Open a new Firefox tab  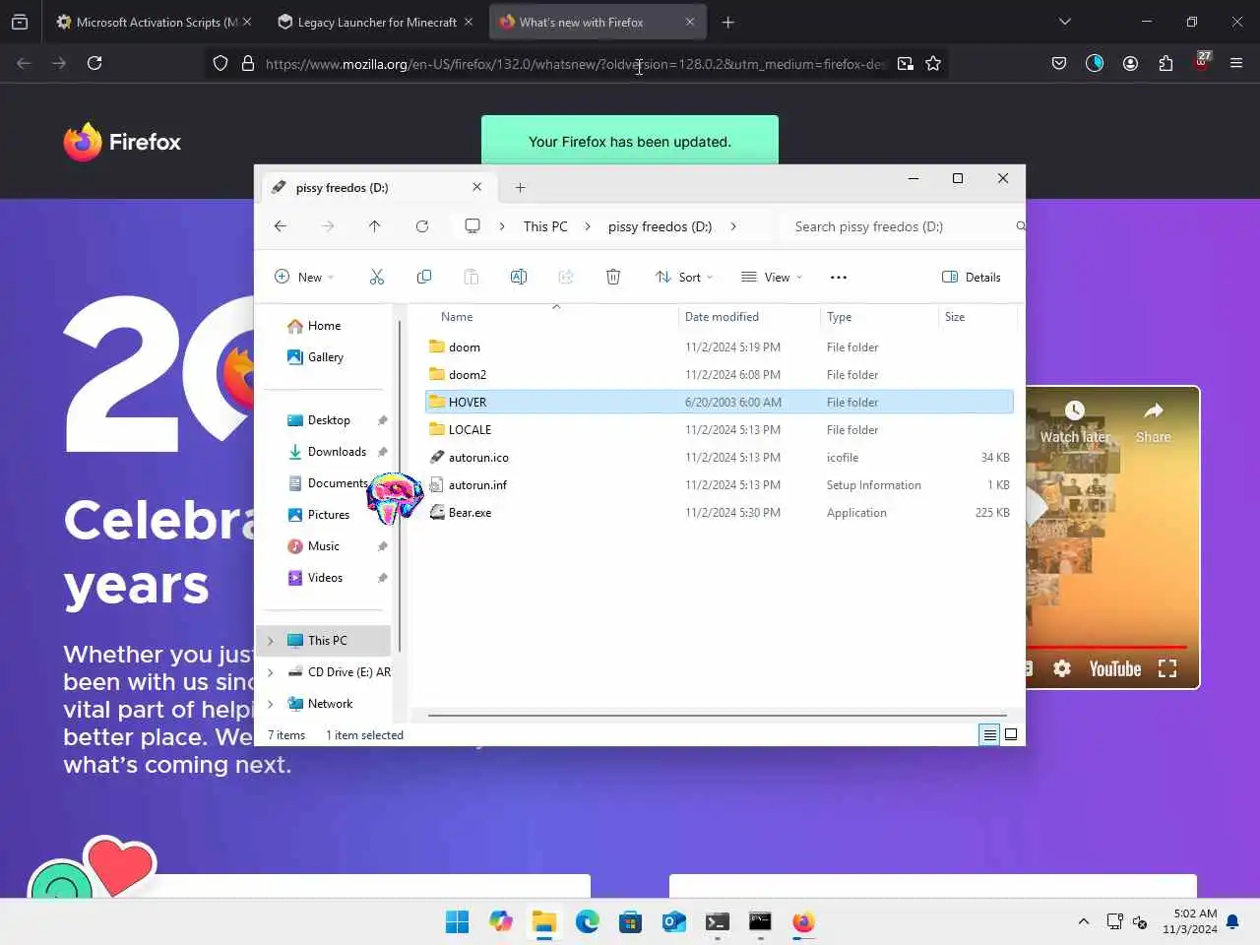728,22
